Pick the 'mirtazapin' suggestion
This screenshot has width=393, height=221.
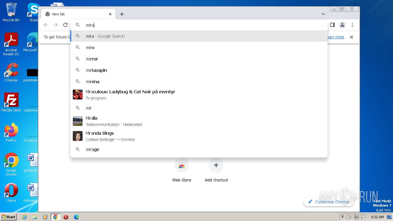[199, 70]
